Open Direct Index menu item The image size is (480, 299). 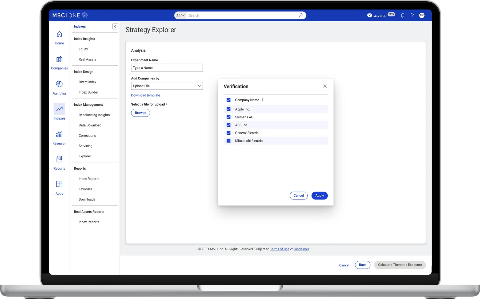tap(87, 82)
